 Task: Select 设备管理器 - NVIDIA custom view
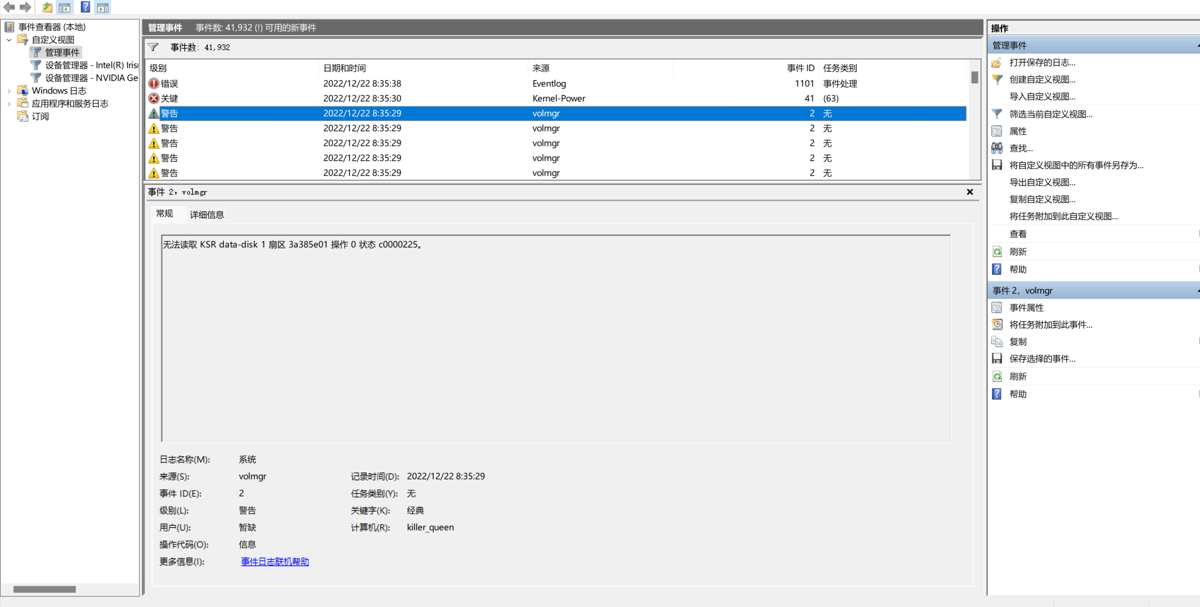click(92, 78)
